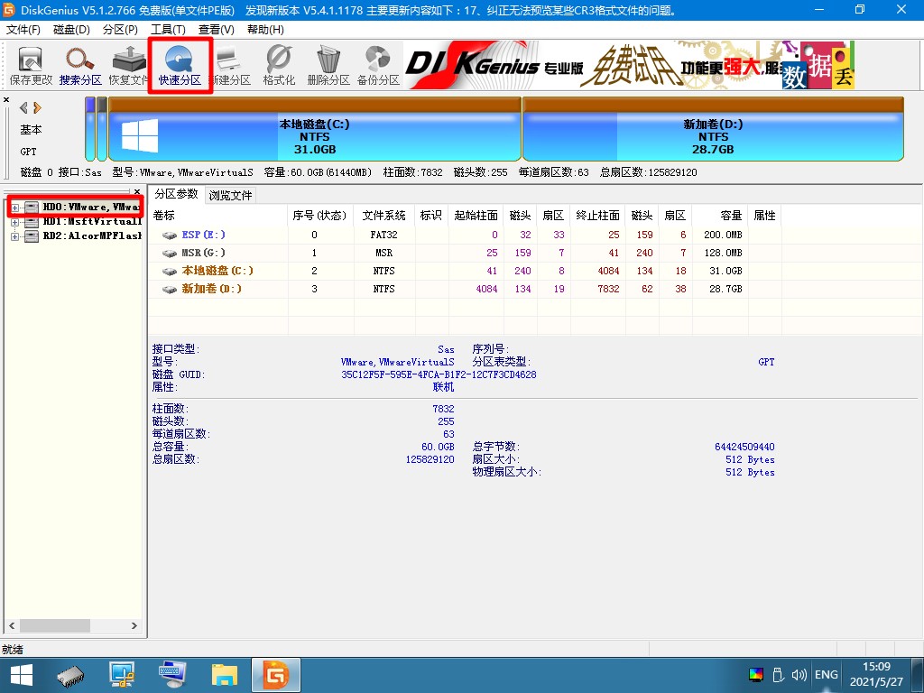Switch to Browse Files (浏览文件) tab

pyautogui.click(x=230, y=195)
